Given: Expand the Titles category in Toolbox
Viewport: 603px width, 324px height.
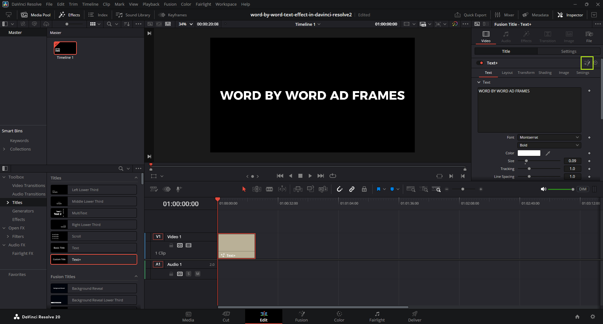Looking at the screenshot, I should pos(8,203).
